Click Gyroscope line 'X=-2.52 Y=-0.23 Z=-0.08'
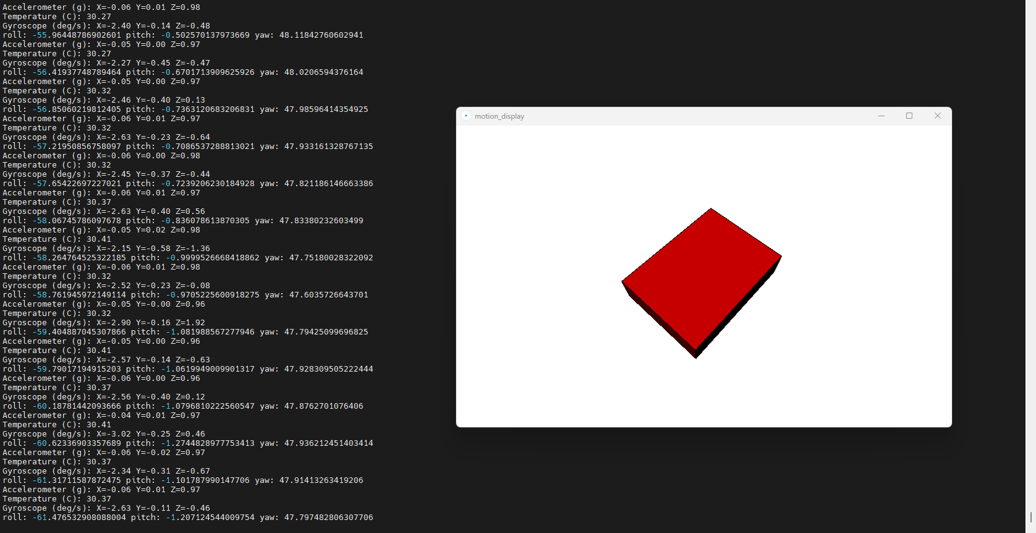Image resolution: width=1036 pixels, height=533 pixels. [x=106, y=286]
